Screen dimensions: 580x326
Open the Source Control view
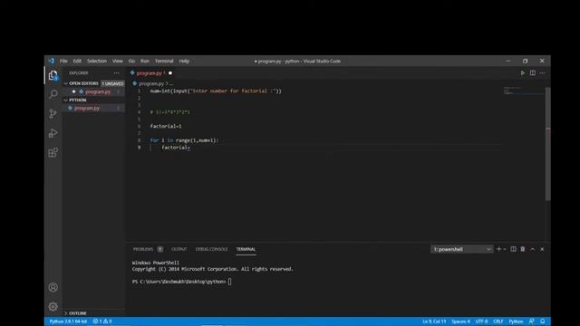coord(53,113)
